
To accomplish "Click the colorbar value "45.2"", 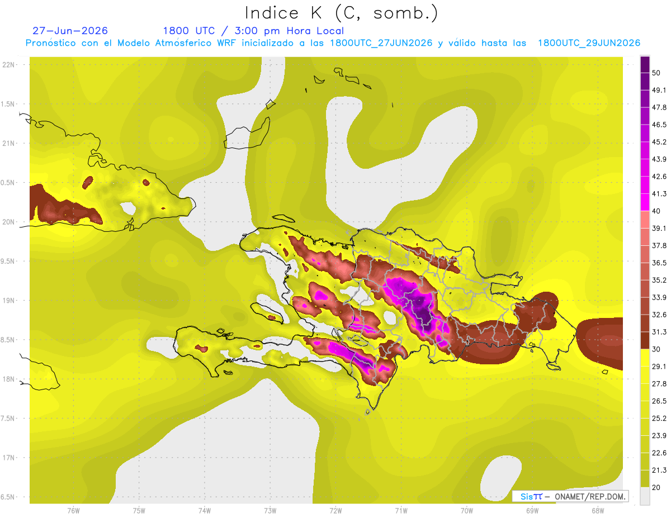I will pos(660,142).
